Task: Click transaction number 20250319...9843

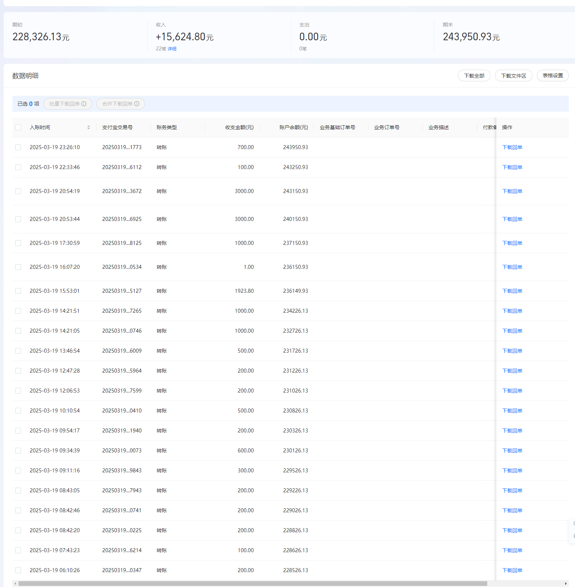Action: (x=122, y=471)
